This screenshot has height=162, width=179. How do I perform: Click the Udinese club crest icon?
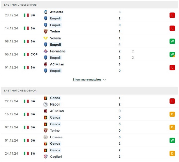[46, 137]
